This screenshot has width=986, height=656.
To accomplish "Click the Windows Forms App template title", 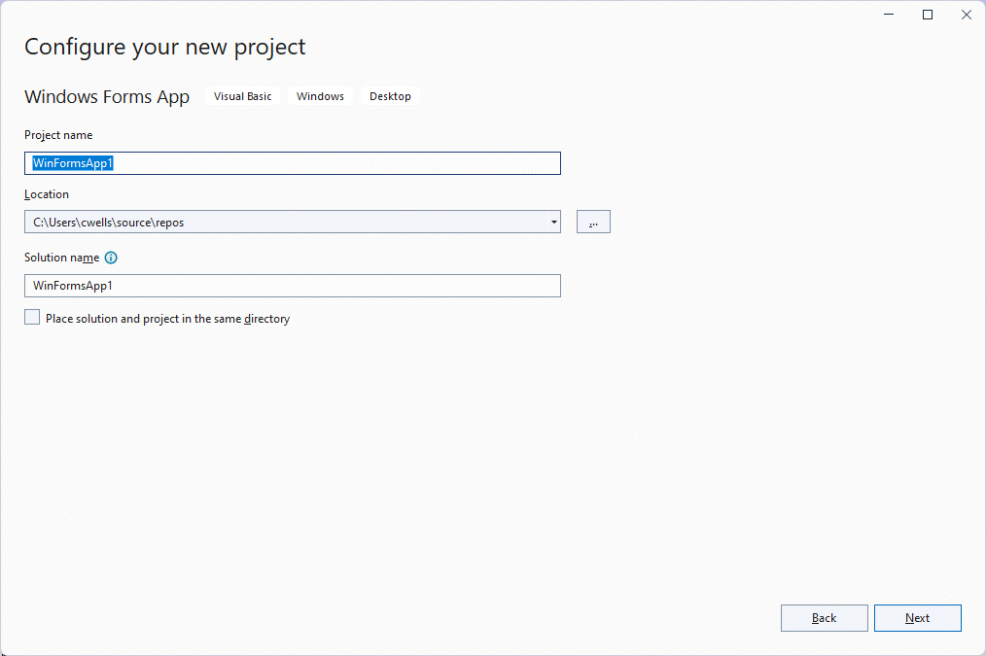I will (107, 96).
